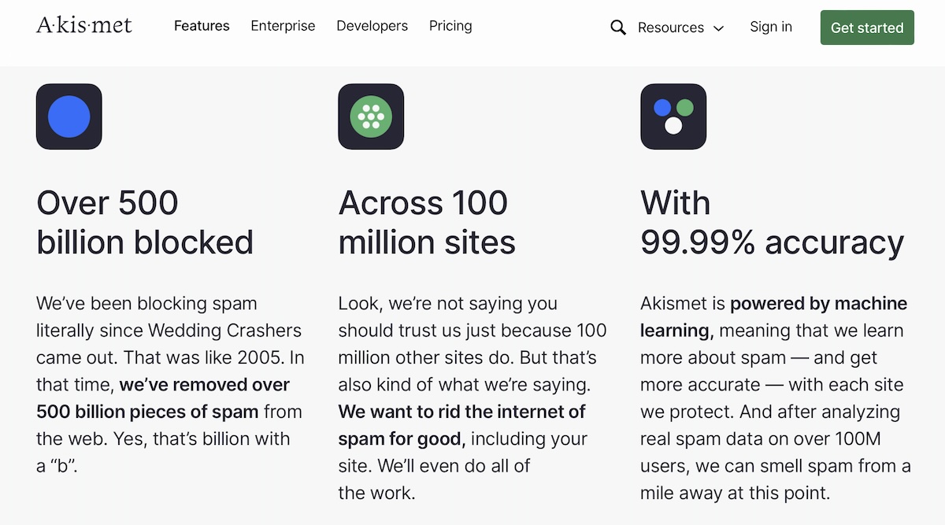The image size is (945, 525).
Task: Click the Sign in link
Action: click(x=771, y=27)
